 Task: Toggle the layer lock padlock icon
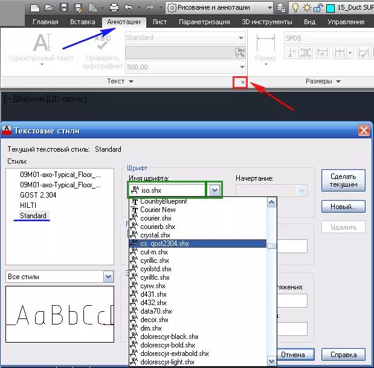point(318,8)
